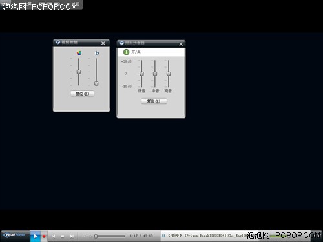
Task: Reset video controls with 复位 button
Action: [82, 94]
